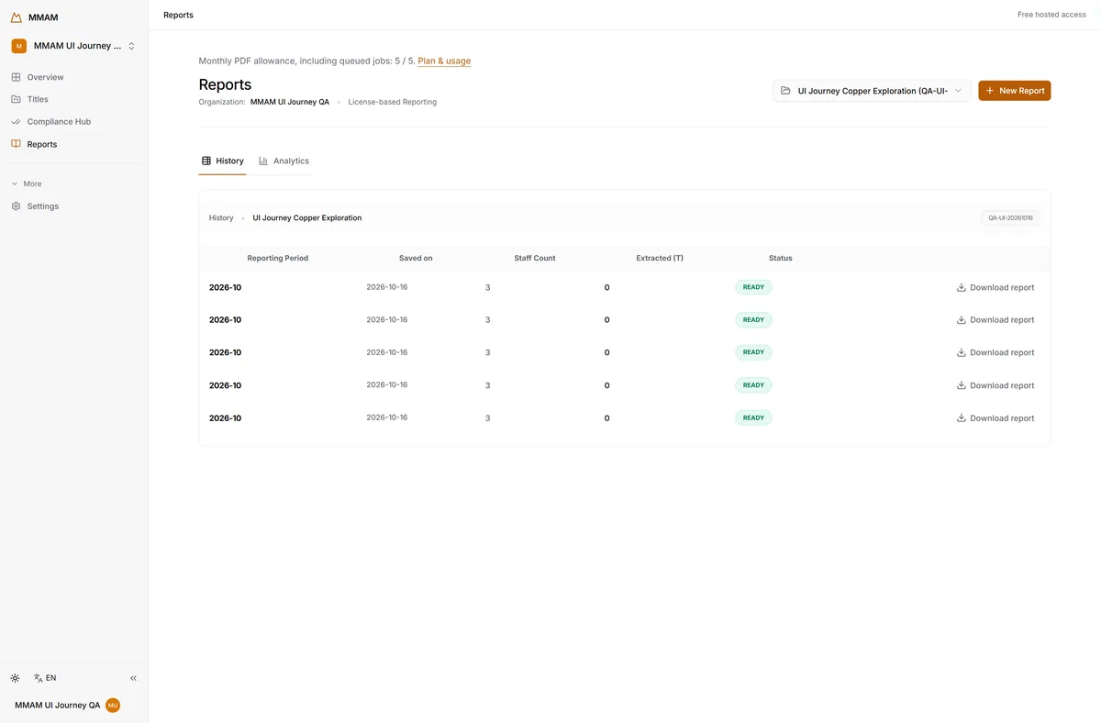Open the organization switcher MMAM UI Journey
The width and height of the screenshot is (1101, 723).
[73, 46]
